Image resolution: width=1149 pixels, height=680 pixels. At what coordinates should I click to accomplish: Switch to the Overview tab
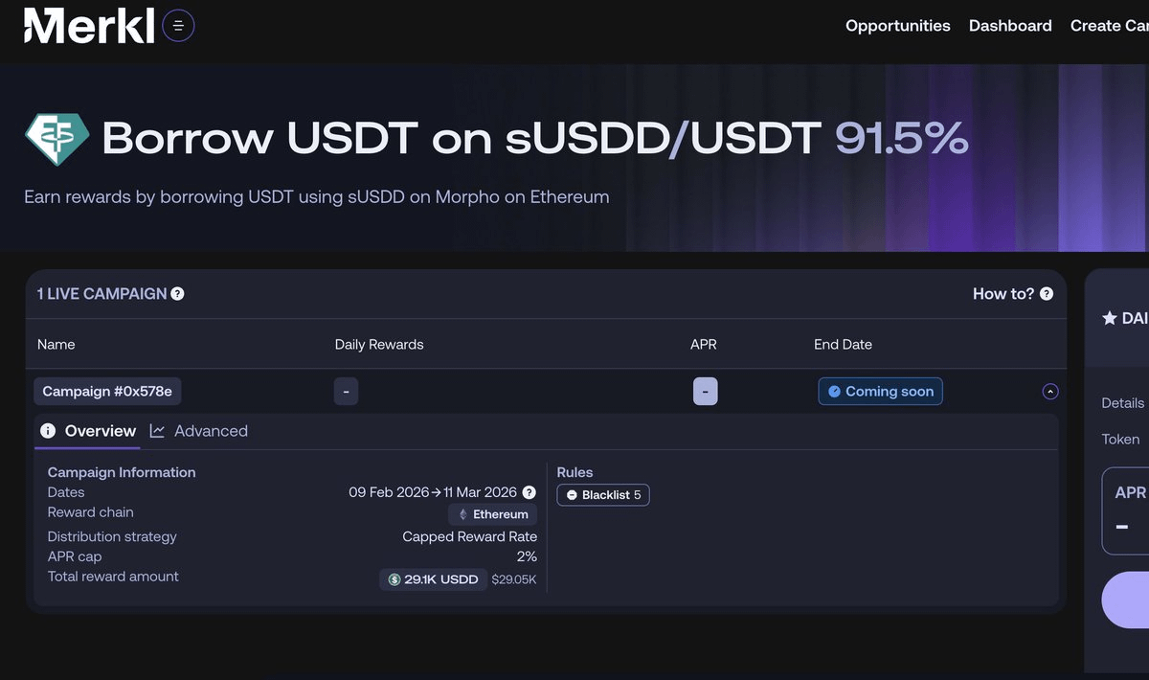point(88,431)
